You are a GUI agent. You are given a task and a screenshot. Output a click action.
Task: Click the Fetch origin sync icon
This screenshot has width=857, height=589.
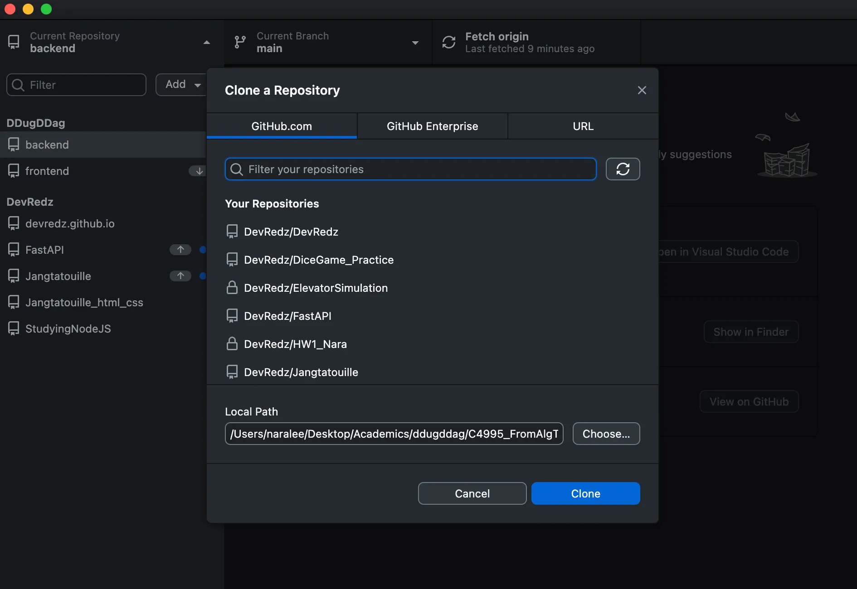coord(448,42)
